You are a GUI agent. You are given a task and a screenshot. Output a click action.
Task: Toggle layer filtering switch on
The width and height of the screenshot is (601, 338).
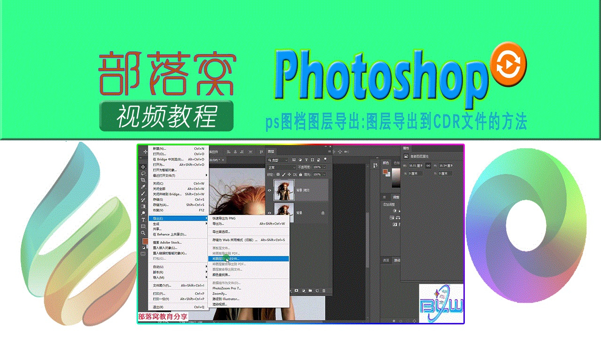click(325, 159)
